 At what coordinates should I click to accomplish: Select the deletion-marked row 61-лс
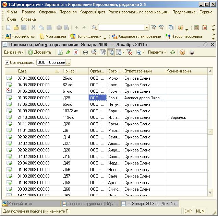pyautogui.click(x=106, y=91)
